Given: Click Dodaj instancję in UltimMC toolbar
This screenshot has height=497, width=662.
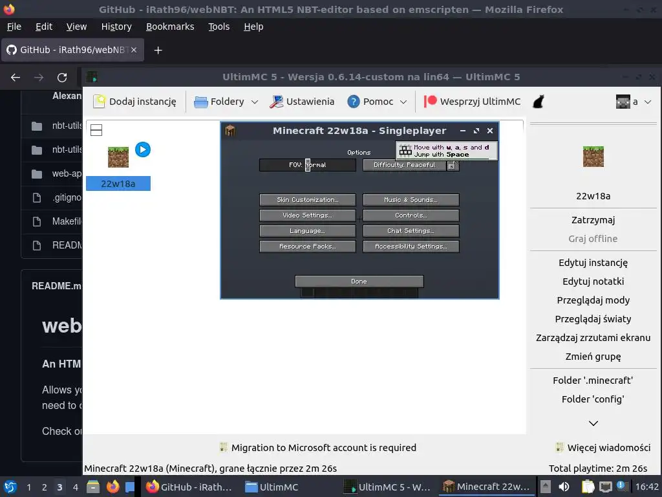Looking at the screenshot, I should coord(134,102).
